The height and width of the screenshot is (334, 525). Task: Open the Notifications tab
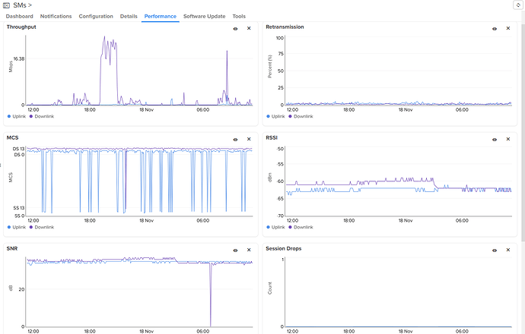56,16
